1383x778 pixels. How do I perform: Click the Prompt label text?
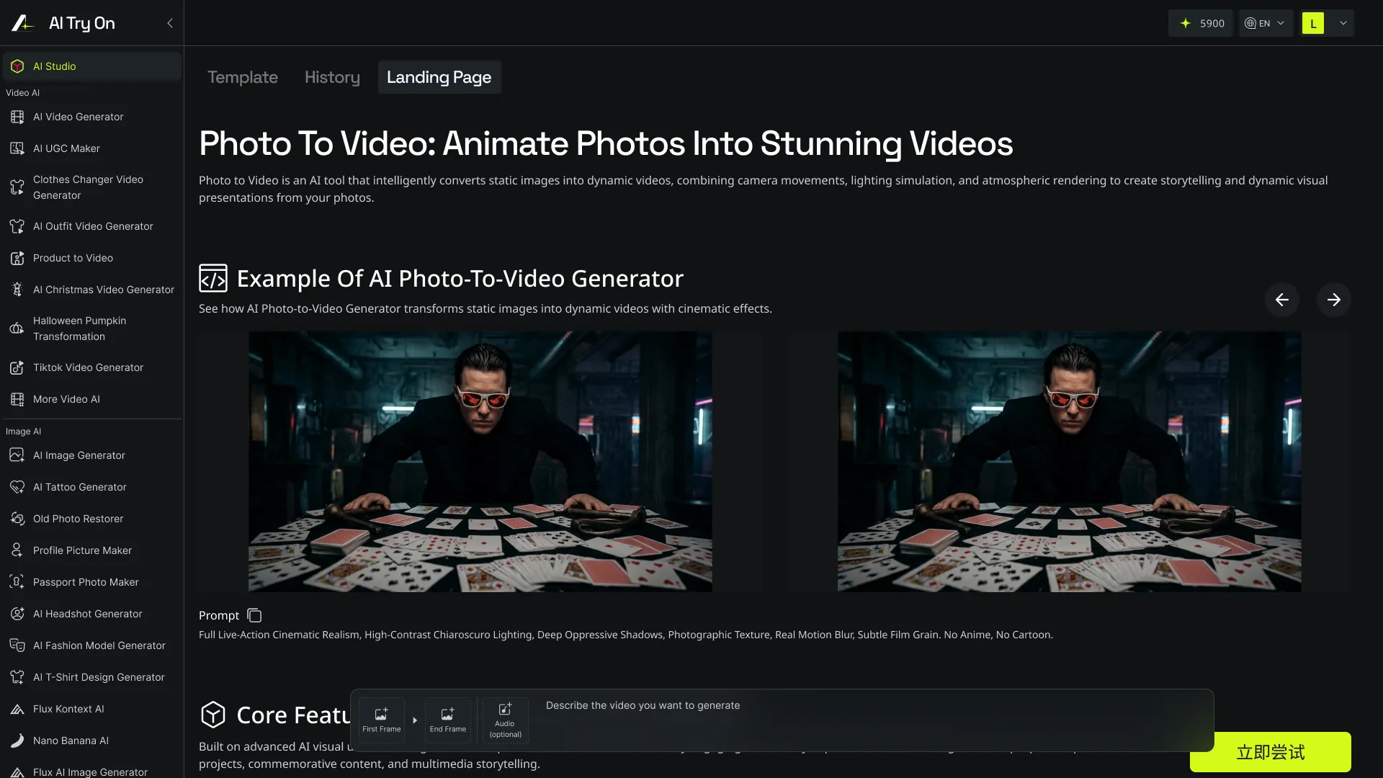pyautogui.click(x=219, y=615)
